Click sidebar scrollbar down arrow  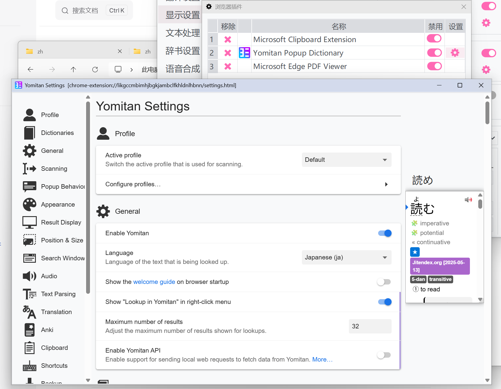click(88, 380)
